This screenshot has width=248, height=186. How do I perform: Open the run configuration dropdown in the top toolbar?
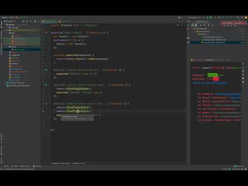click(194, 18)
